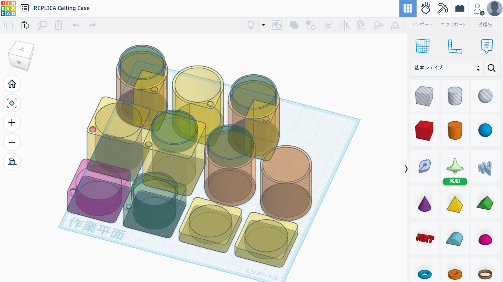Image resolution: width=503 pixels, height=282 pixels.
Task: Toggle show all hidden lightbulb icon
Action: [x=251, y=25]
